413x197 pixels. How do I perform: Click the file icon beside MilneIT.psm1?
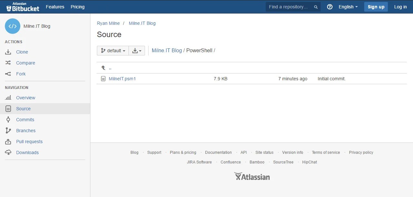click(x=103, y=79)
